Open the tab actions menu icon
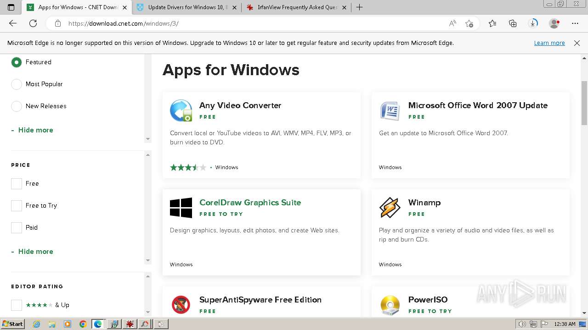Viewport: 588px width, 330px height. (11, 7)
